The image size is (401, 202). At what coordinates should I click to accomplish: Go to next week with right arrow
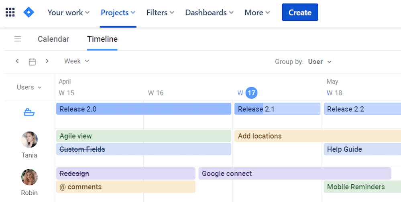pos(47,61)
